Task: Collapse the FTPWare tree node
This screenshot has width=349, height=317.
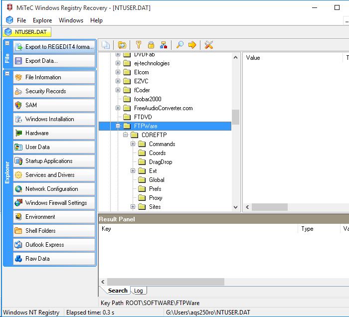Action: (118, 126)
